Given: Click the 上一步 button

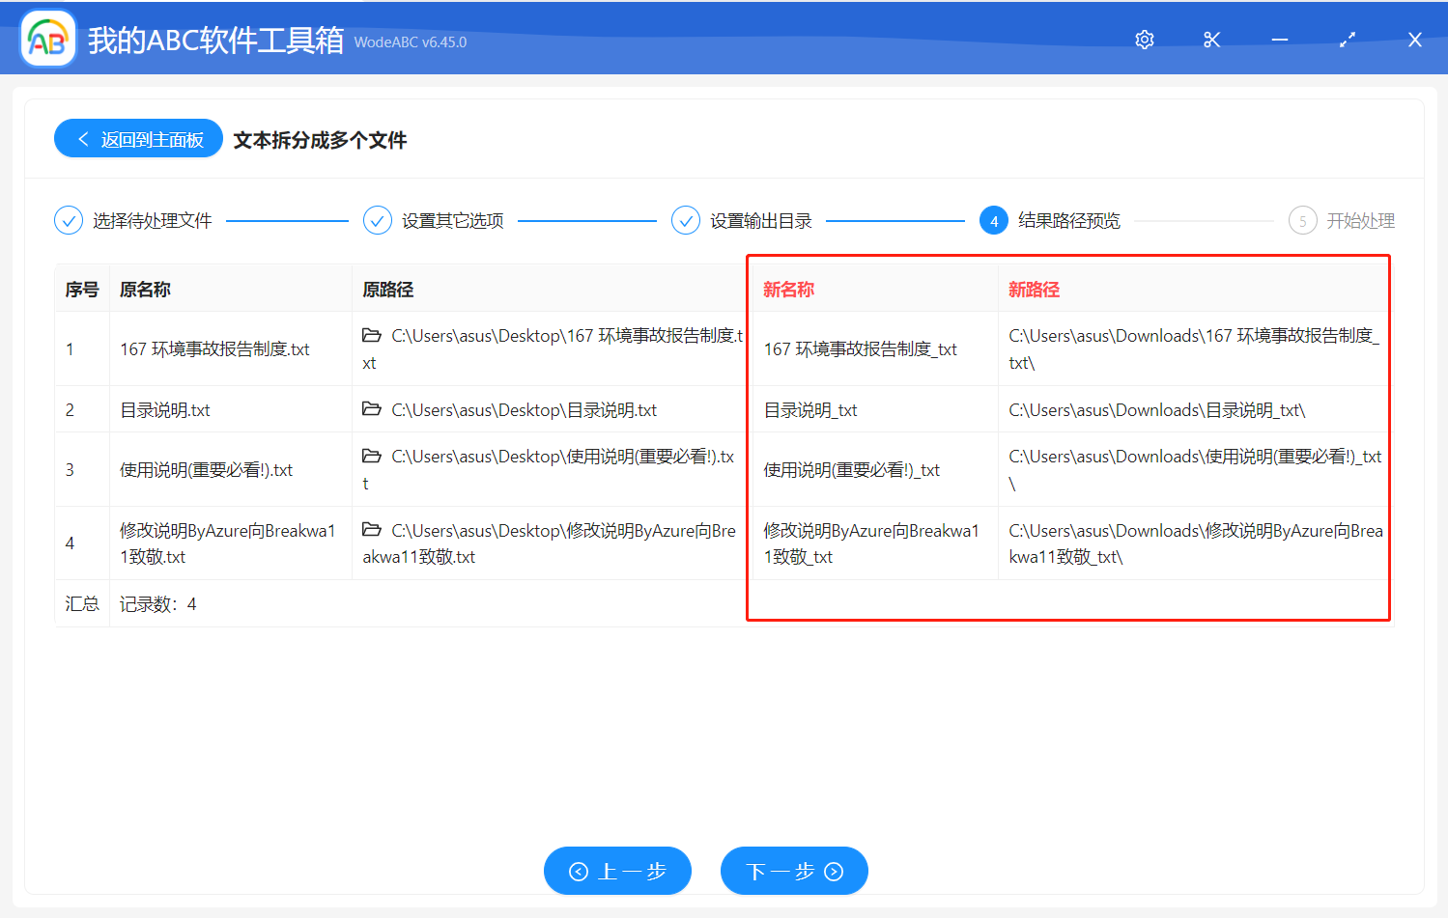Looking at the screenshot, I should point(617,872).
